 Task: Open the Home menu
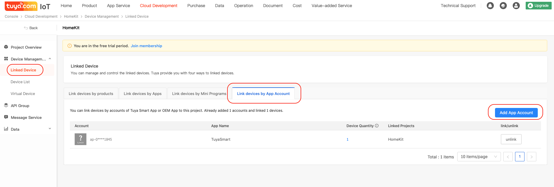tap(66, 6)
